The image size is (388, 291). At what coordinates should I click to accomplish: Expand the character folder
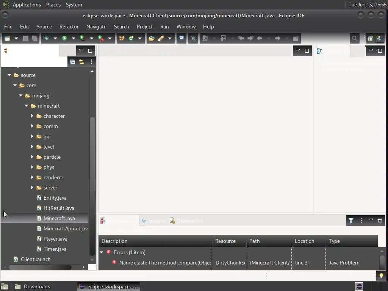click(32, 116)
